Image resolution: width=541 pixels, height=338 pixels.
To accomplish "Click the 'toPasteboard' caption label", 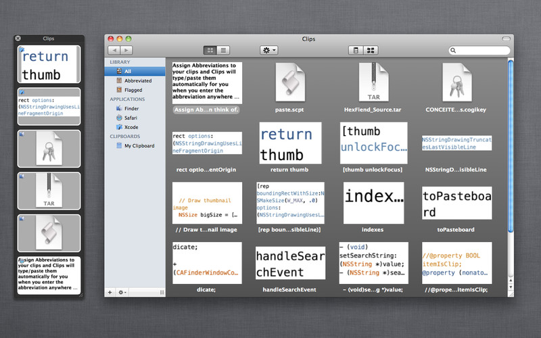I will point(456,230).
